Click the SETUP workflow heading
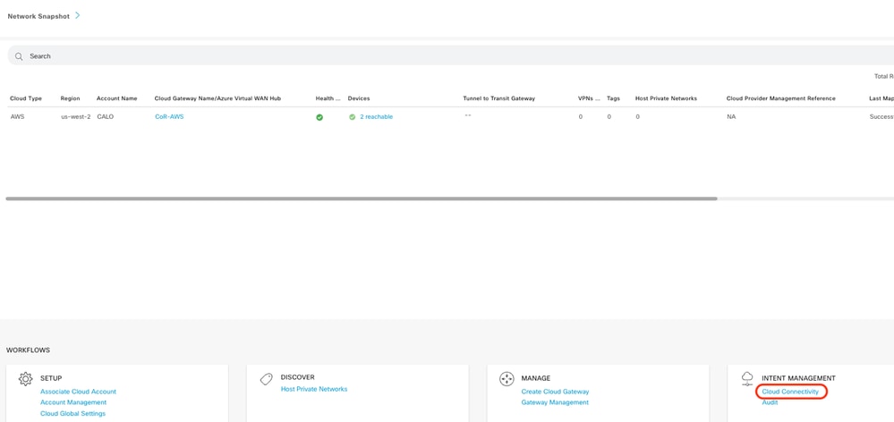 coord(51,378)
